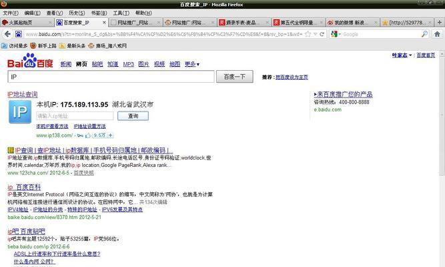Screen dimensions: 445x267
Task: Click the Google search field in toolbar
Action: 382,34
